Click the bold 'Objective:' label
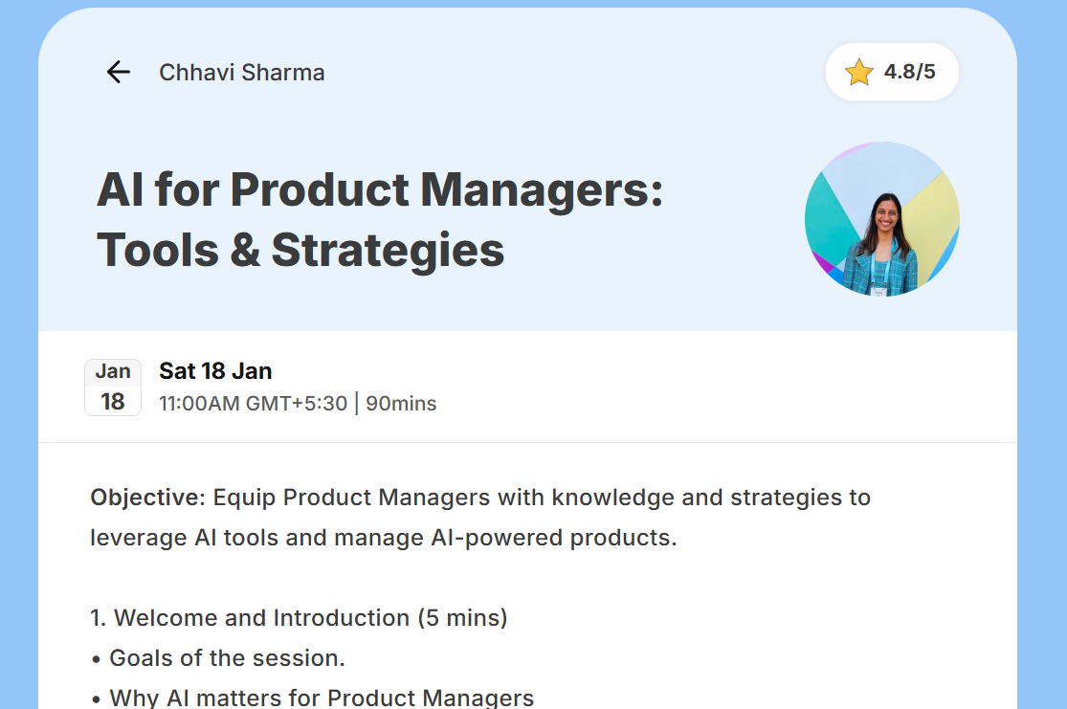The image size is (1067, 709). click(x=147, y=498)
